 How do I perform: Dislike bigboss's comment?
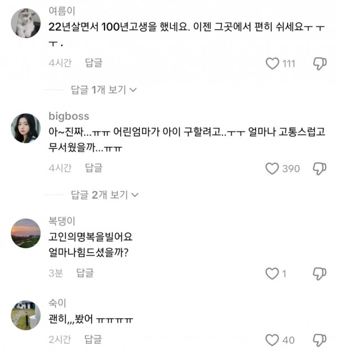point(320,168)
